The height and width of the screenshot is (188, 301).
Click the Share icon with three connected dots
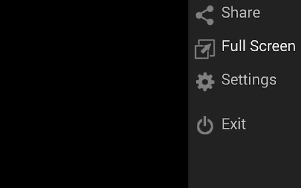tap(205, 15)
